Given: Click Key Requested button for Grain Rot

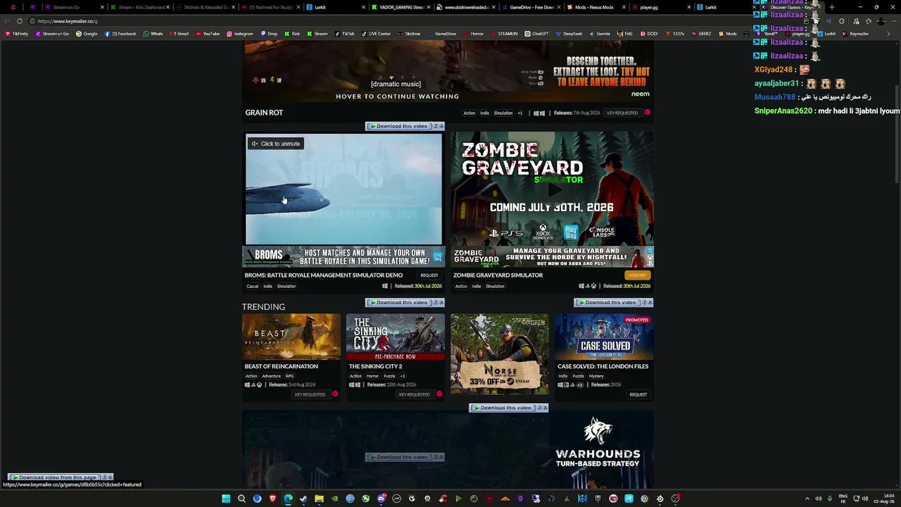Looking at the screenshot, I should click(x=622, y=113).
